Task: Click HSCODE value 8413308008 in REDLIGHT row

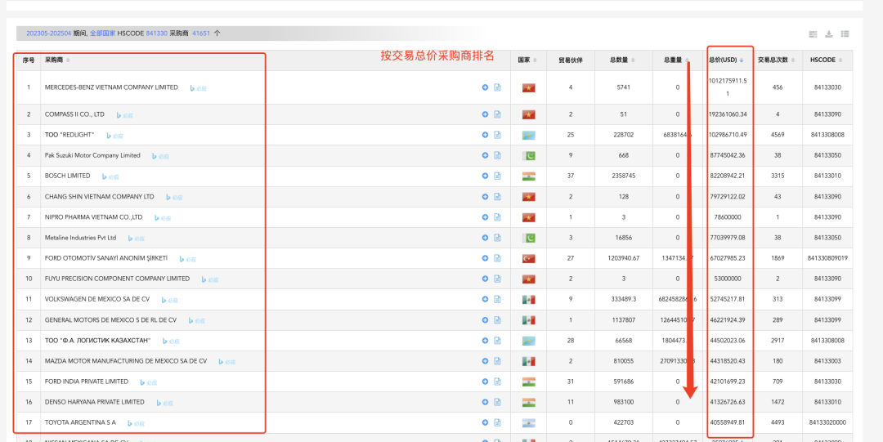Action: (827, 135)
